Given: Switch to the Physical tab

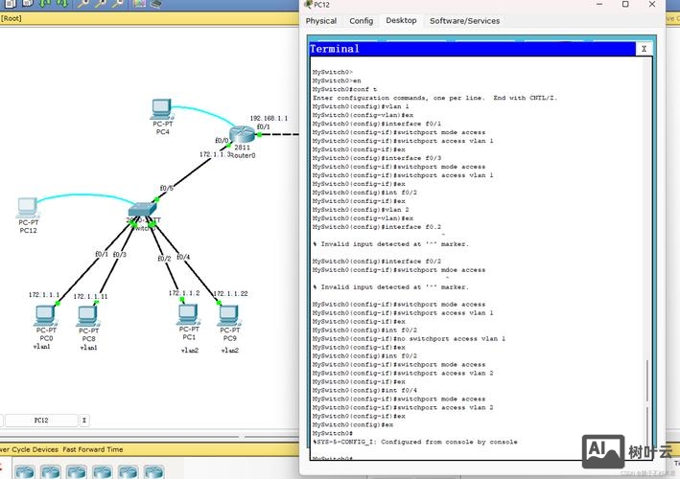Looking at the screenshot, I should pyautogui.click(x=321, y=20).
